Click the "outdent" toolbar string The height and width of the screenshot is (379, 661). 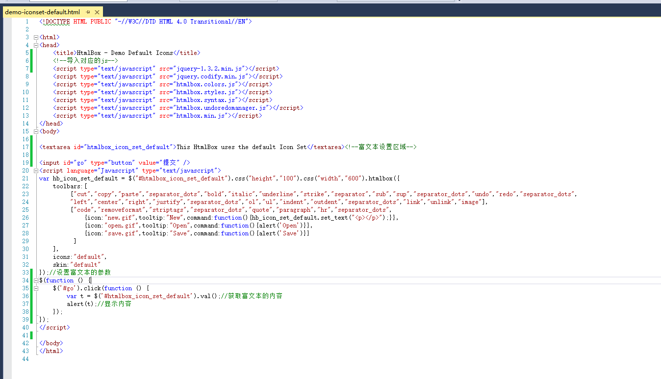click(327, 202)
